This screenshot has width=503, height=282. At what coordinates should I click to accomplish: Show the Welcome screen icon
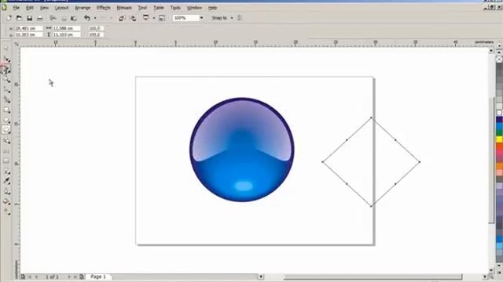click(x=162, y=18)
